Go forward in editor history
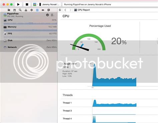The height and width of the screenshot is (123, 158). [x=70, y=10]
